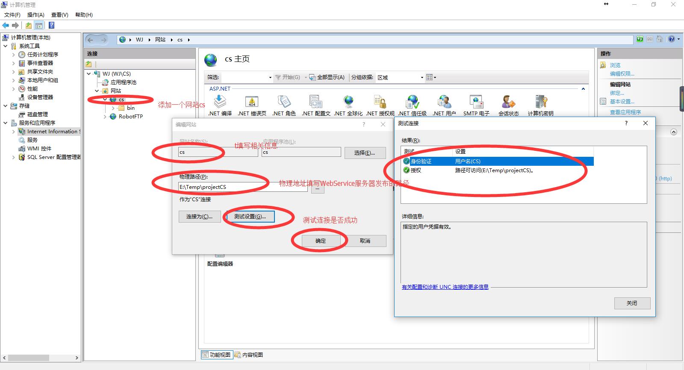This screenshot has height=370, width=684.
Task: Click the green refresh icon near address bar
Action: point(640,39)
